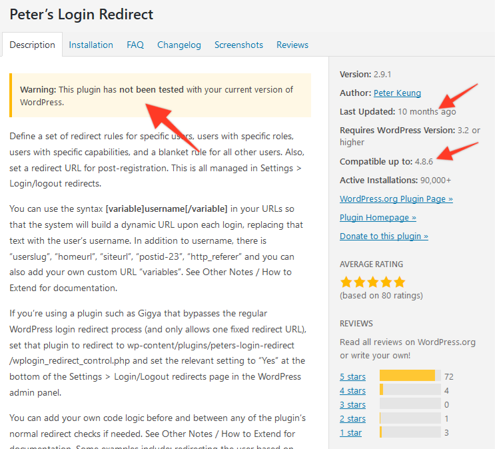This screenshot has width=495, height=449.
Task: Filter reviews by 3 stars
Action: click(352, 404)
